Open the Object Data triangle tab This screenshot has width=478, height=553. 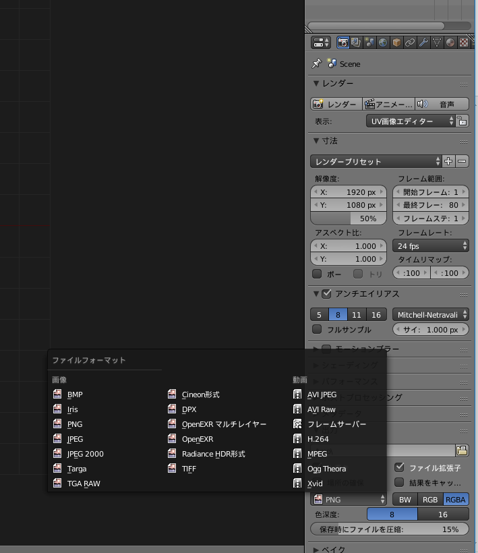437,42
